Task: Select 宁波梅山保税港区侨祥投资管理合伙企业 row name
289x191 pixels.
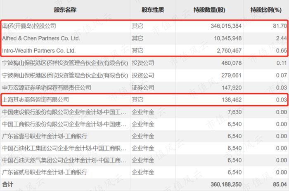Action: tap(65, 63)
